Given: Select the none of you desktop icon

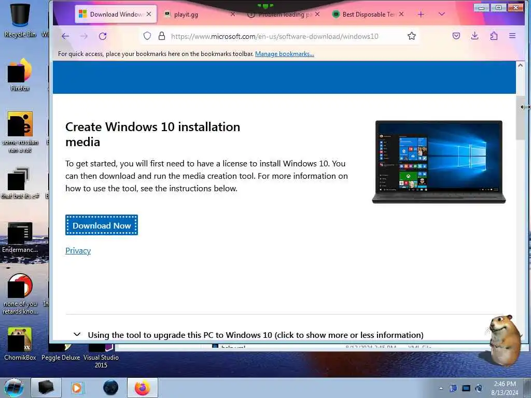Looking at the screenshot, I should point(20,294).
